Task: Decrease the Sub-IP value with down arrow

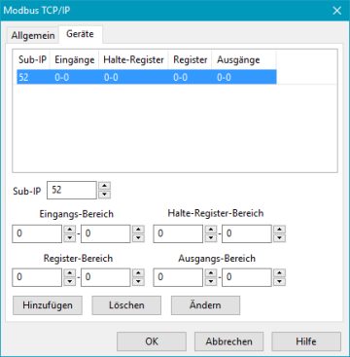Action: point(104,195)
